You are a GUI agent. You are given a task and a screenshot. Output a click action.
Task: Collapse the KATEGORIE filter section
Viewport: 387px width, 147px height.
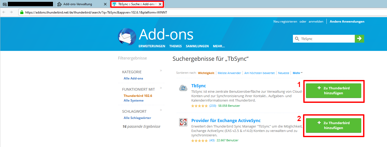tap(161, 70)
